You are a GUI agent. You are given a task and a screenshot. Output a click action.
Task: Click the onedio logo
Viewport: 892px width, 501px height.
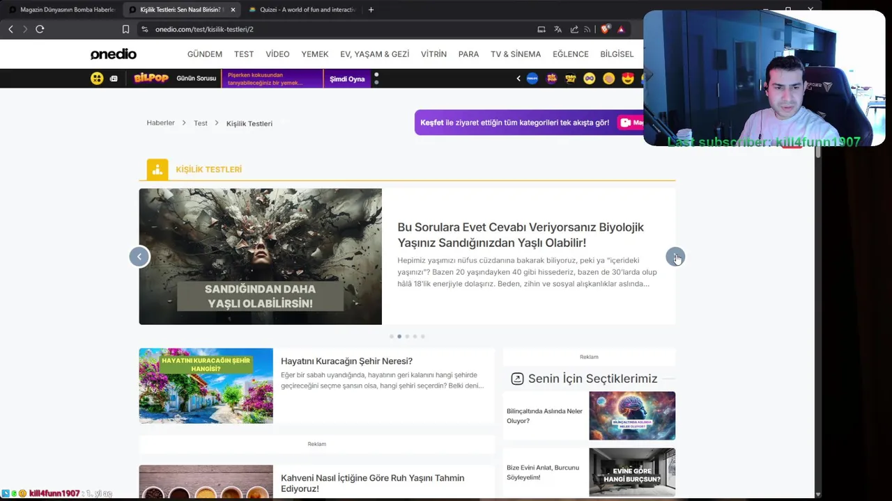tap(113, 54)
